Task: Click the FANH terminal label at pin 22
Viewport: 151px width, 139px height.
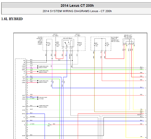Action: pos(24,99)
